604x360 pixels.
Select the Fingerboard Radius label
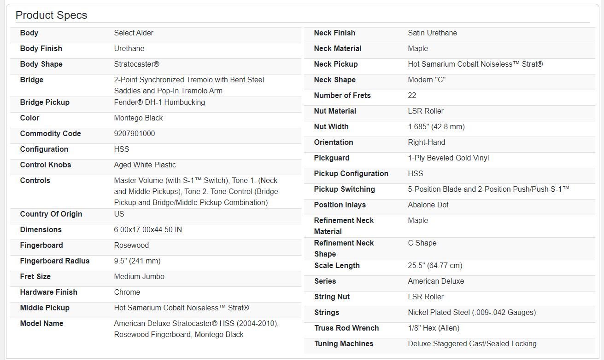(55, 261)
